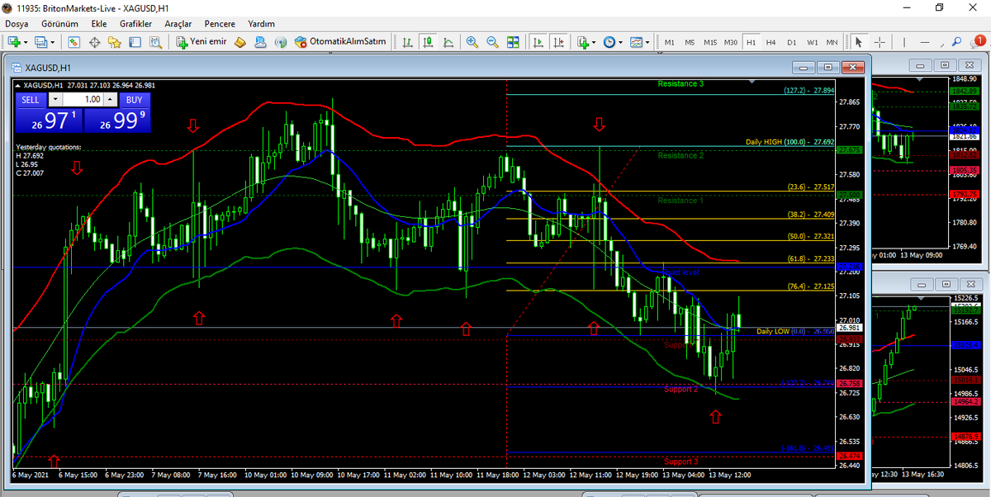Switch timeframe to D1
Screen dimensions: 991x497
pos(791,41)
